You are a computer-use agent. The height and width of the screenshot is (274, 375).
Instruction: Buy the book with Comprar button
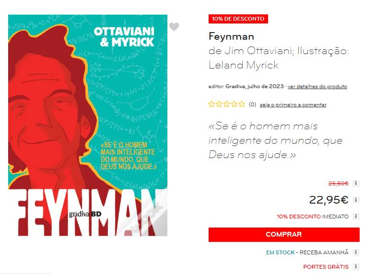(284, 235)
